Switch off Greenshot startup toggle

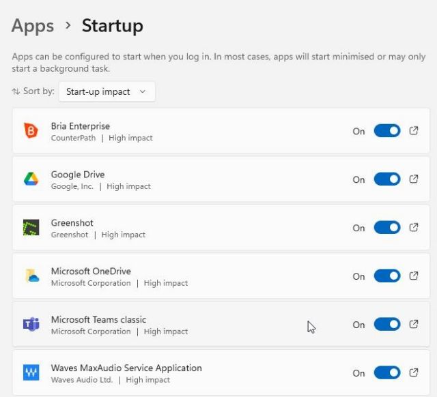(x=387, y=228)
